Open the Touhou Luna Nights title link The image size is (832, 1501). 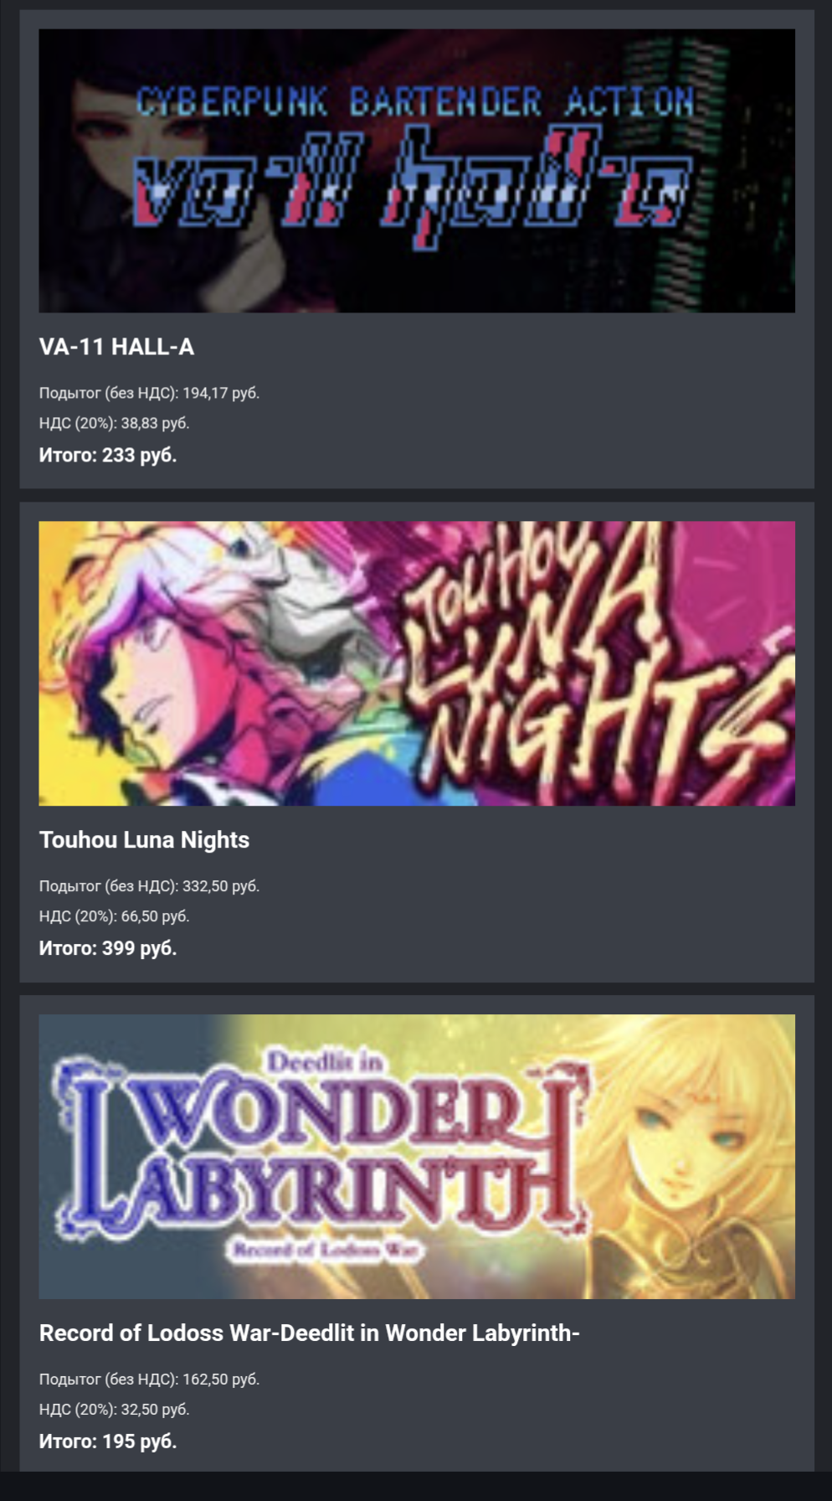144,840
